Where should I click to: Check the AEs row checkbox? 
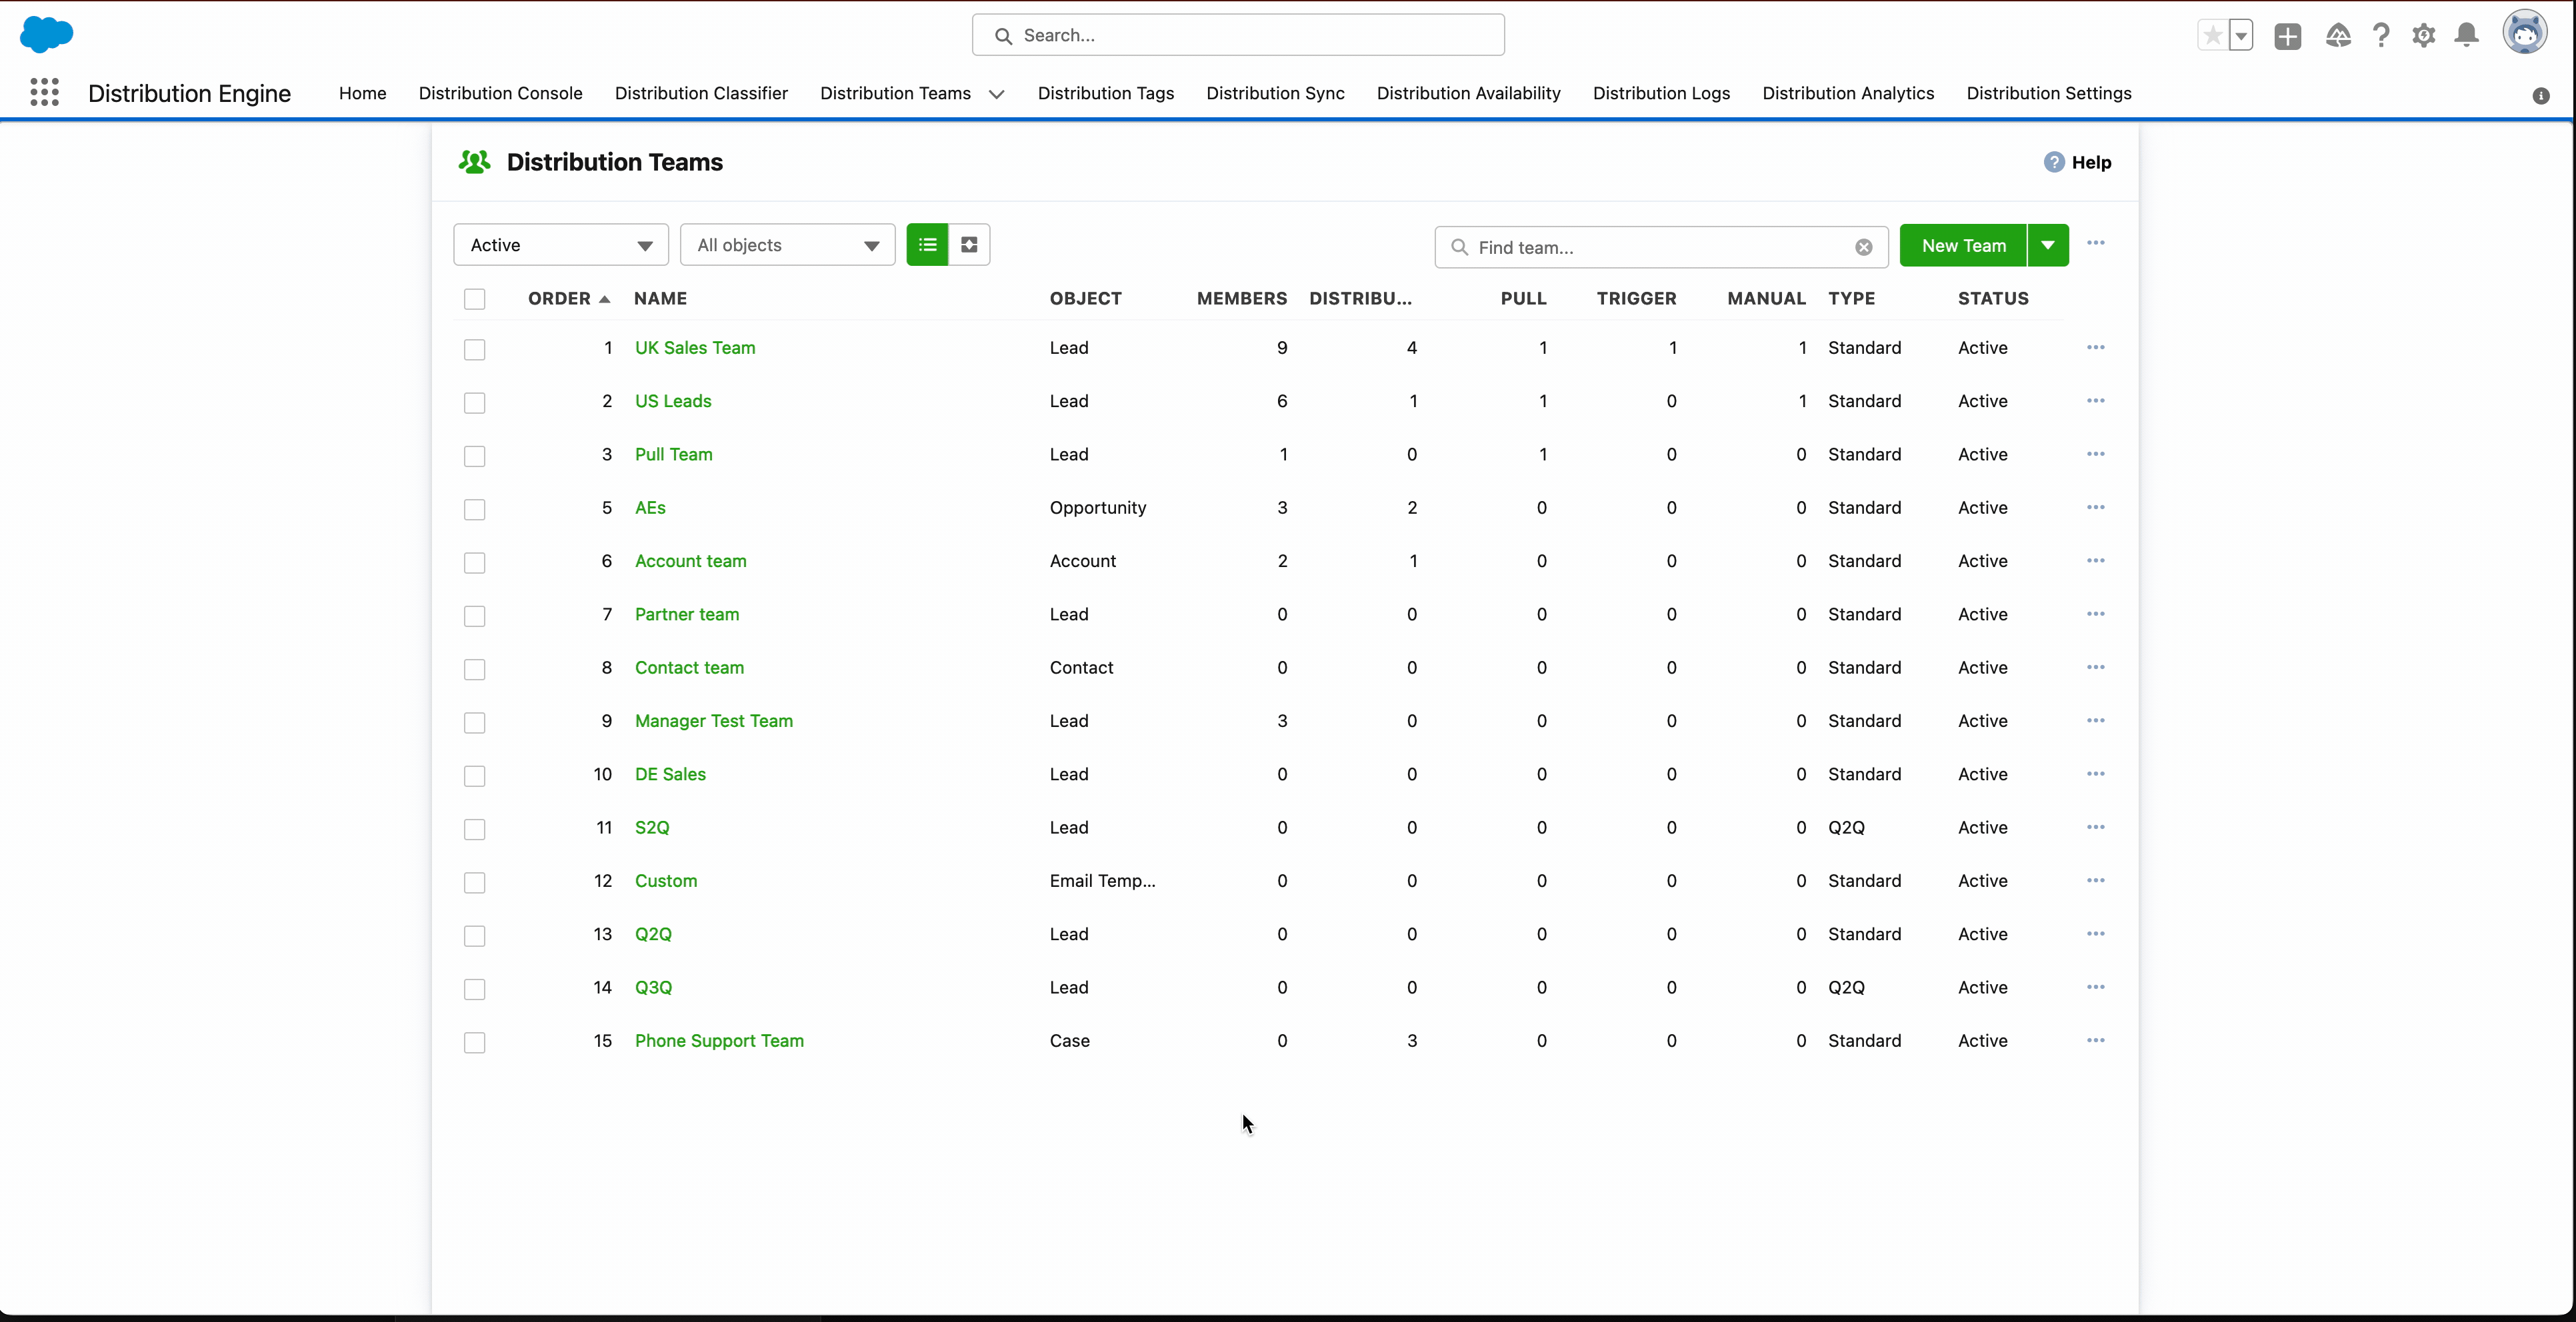[475, 510]
